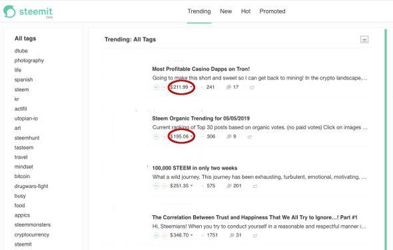393x250 pixels.
Task: Open post 100,000 STEEM in only two weeks
Action: [x=195, y=168]
